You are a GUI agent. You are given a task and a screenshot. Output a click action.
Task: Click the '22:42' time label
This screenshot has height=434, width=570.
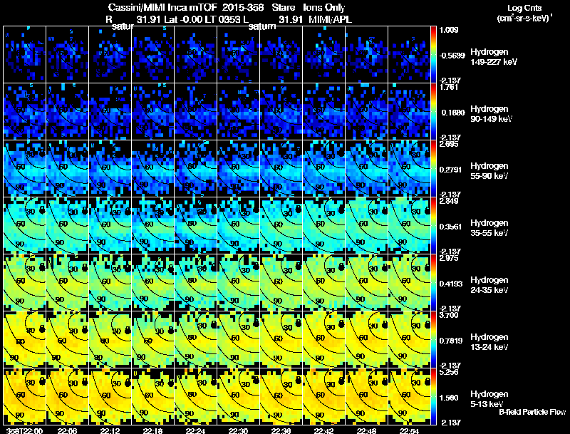pyautogui.click(x=323, y=431)
